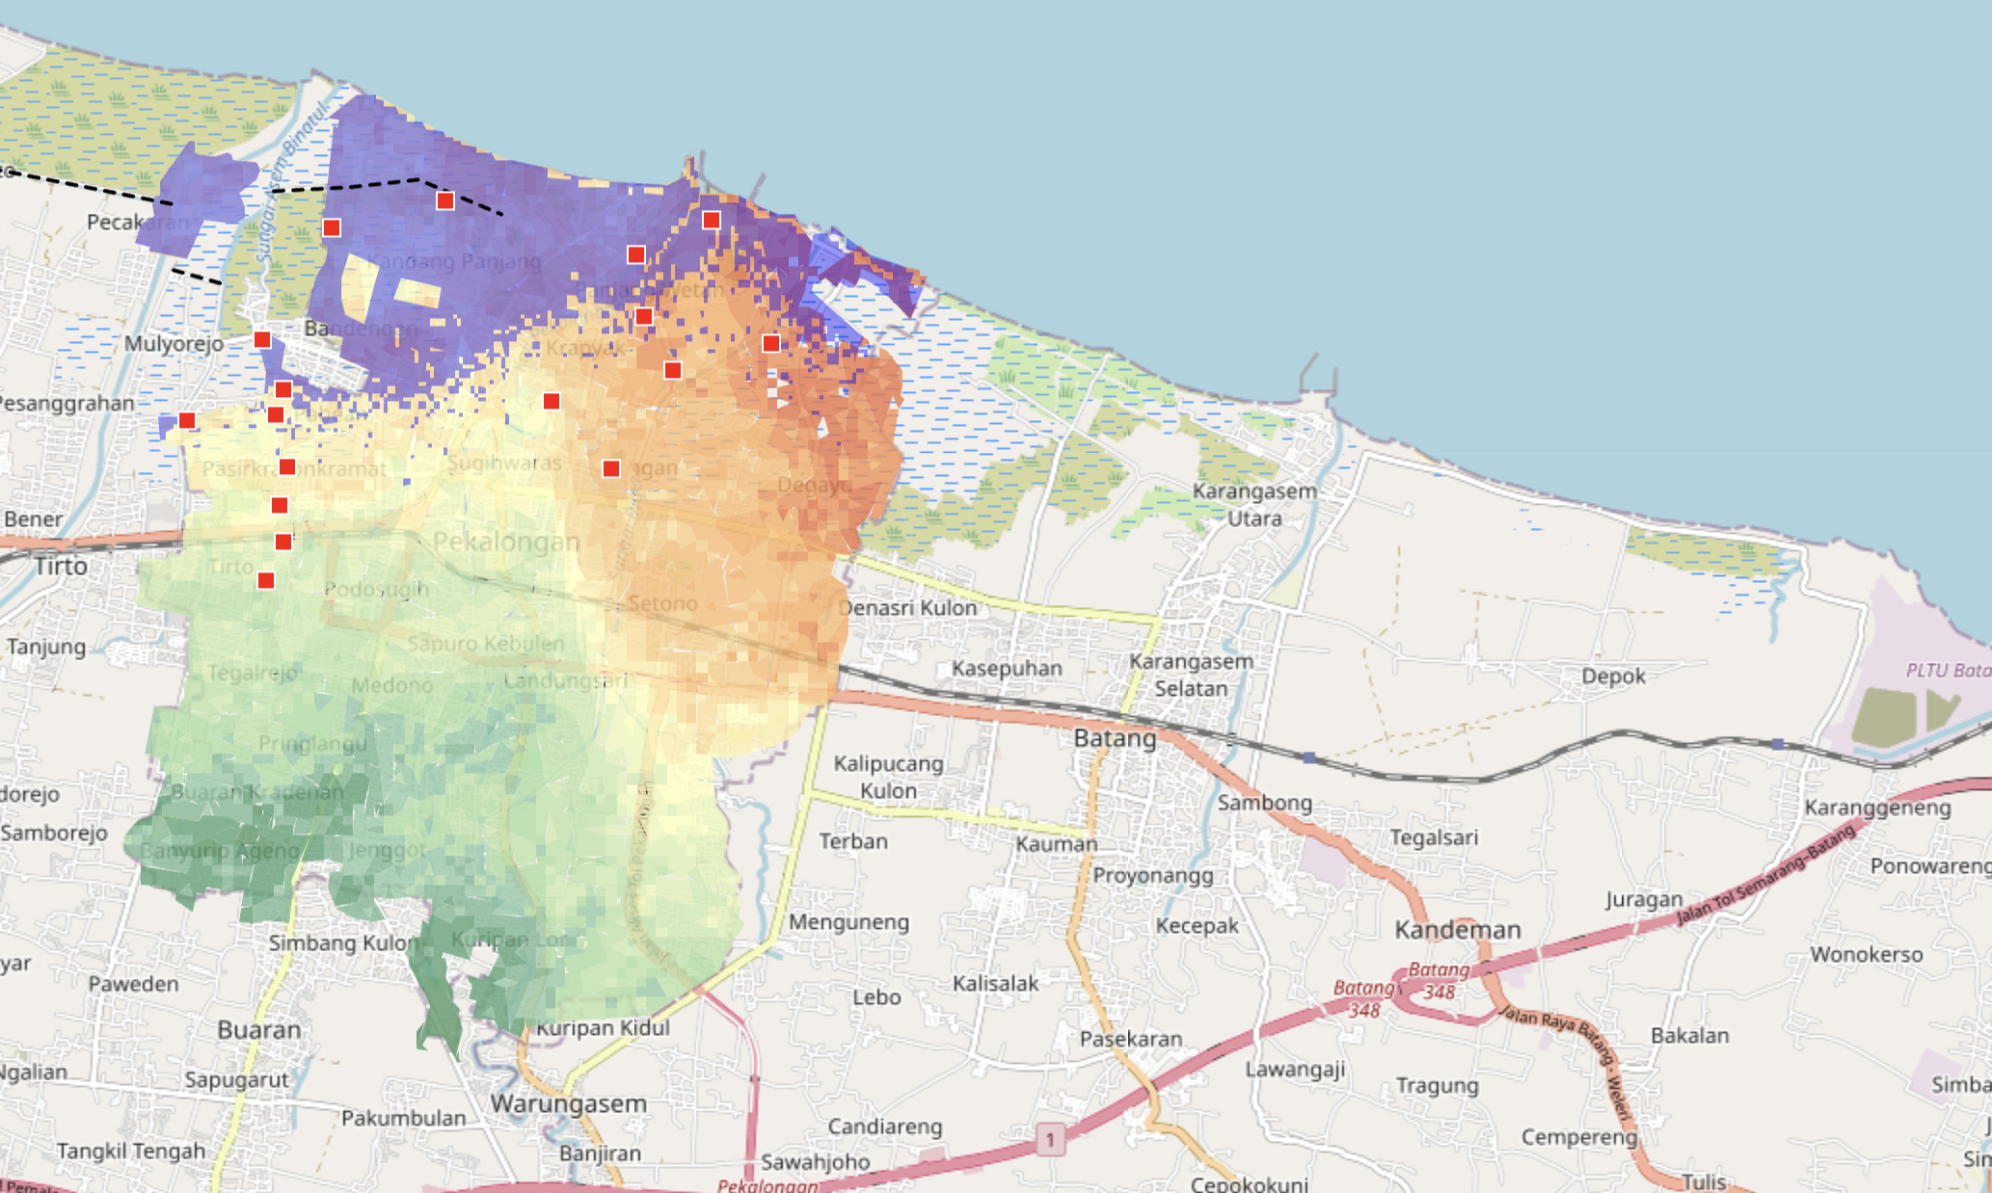Select the southernmost red marker below Tirto
The image size is (1992, 1193).
click(266, 580)
